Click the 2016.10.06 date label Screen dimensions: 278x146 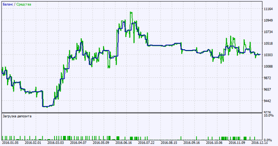(214, 143)
